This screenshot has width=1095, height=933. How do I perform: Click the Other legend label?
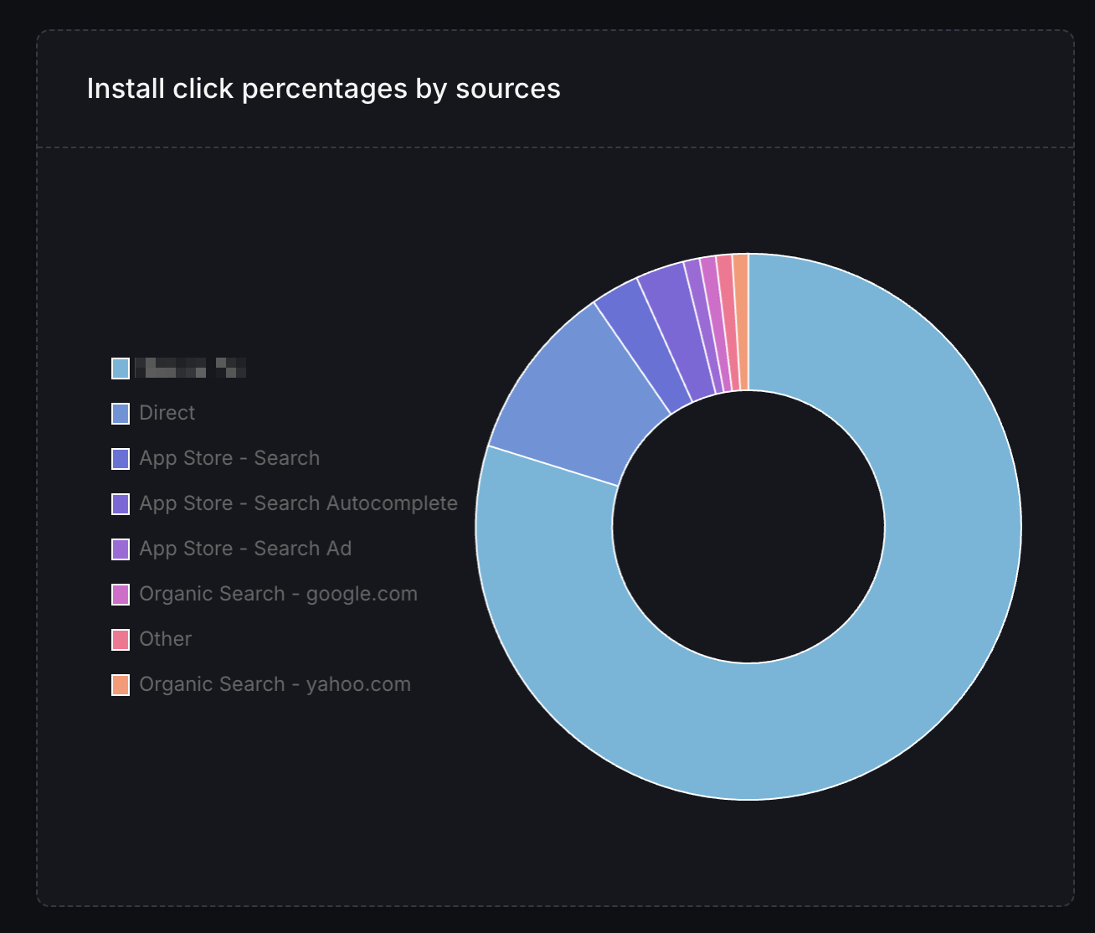pyautogui.click(x=166, y=639)
